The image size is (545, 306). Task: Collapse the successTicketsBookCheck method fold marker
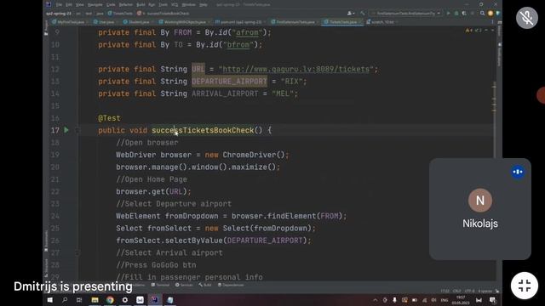(x=77, y=130)
